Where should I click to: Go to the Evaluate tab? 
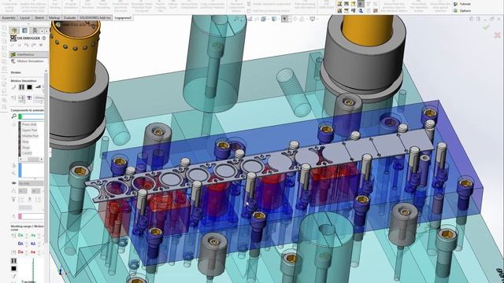tap(70, 18)
